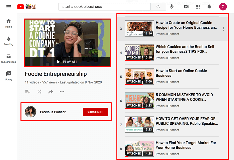
Task: Open the Mistakes to Avoid thumbnail
Action: pyautogui.click(x=139, y=100)
